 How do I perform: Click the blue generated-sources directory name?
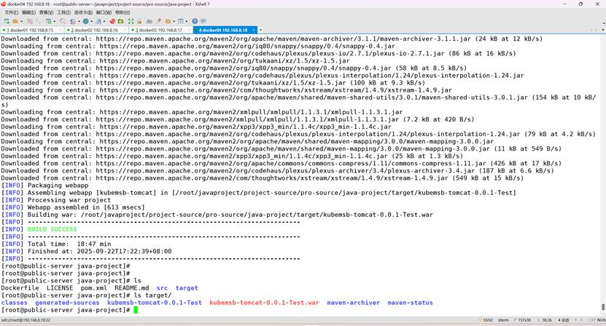point(67,303)
